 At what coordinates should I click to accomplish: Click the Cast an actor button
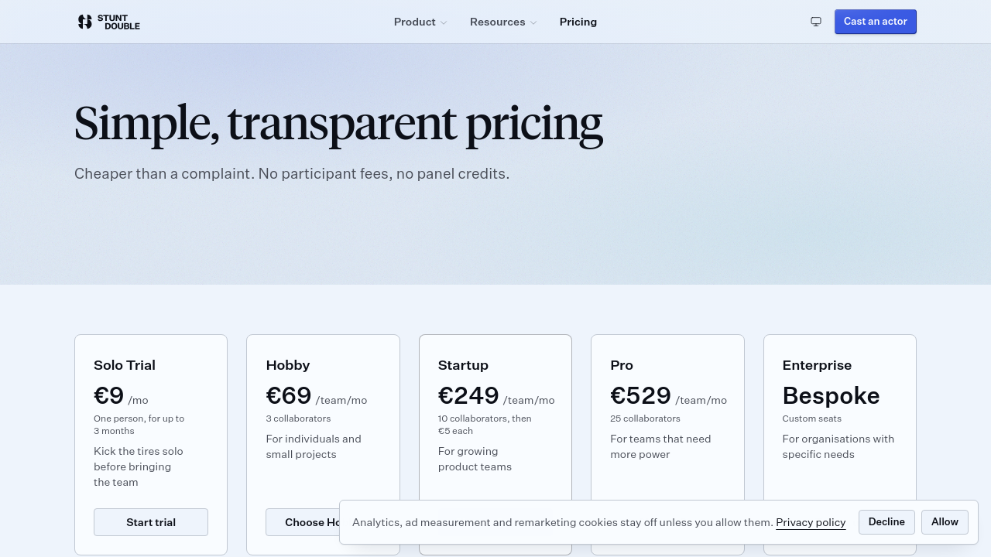pos(876,22)
